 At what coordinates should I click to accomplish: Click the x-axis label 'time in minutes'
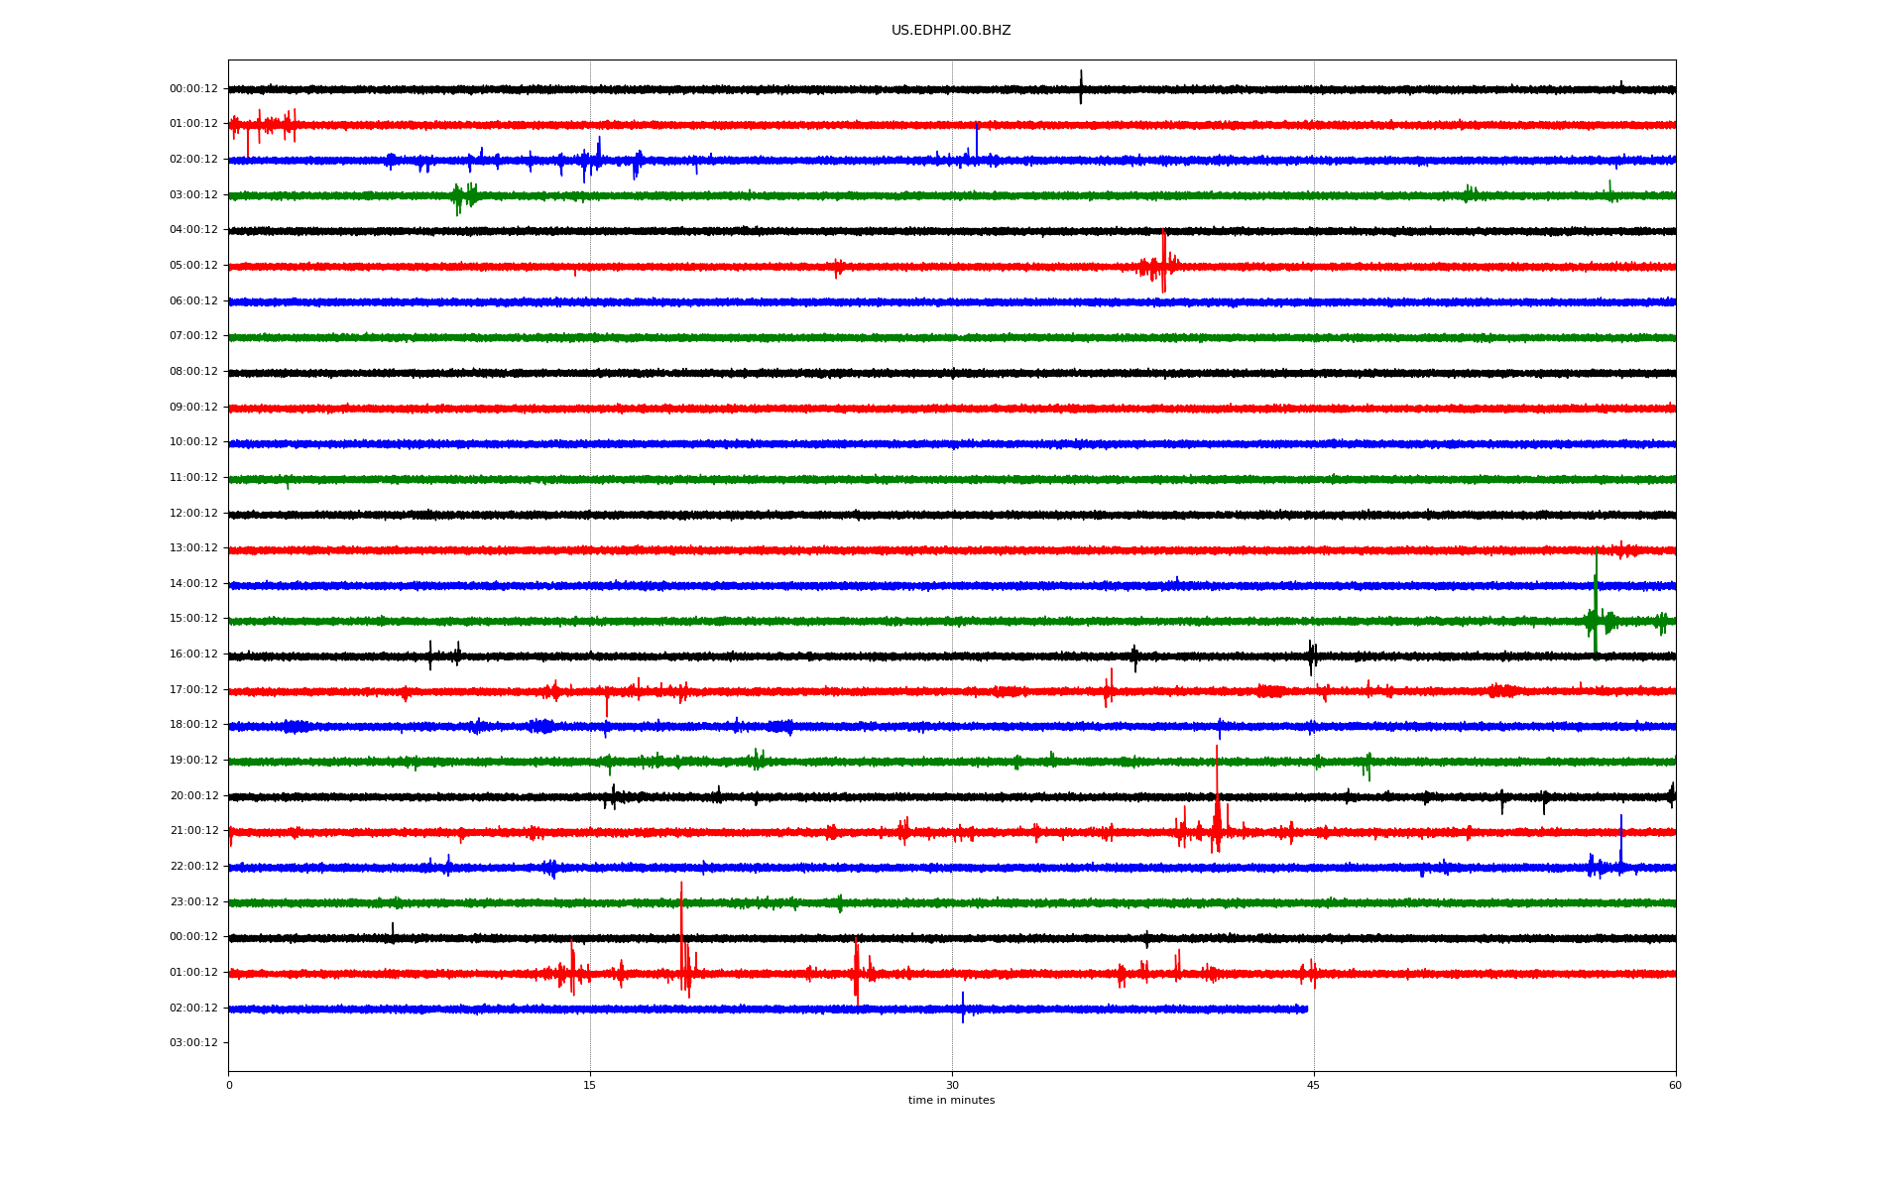951,1101
